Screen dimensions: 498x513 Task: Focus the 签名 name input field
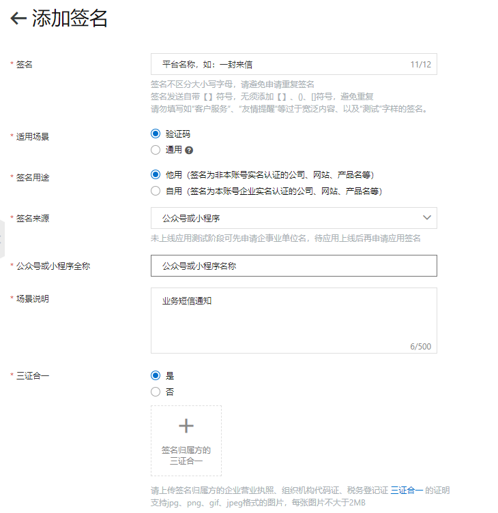[x=293, y=64]
